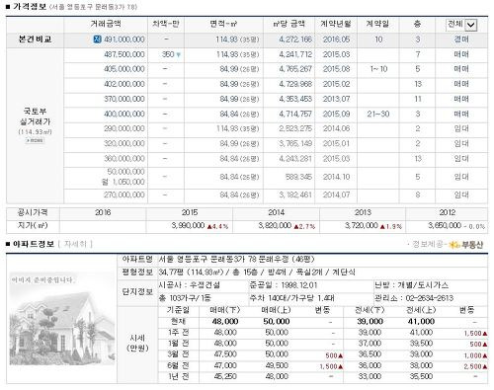Click the 320,000,000 rental amount
This screenshot has height=390, width=494.
(x=124, y=144)
